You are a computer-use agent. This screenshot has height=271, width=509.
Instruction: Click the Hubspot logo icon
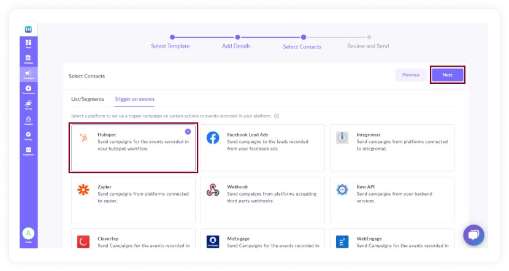tap(83, 138)
